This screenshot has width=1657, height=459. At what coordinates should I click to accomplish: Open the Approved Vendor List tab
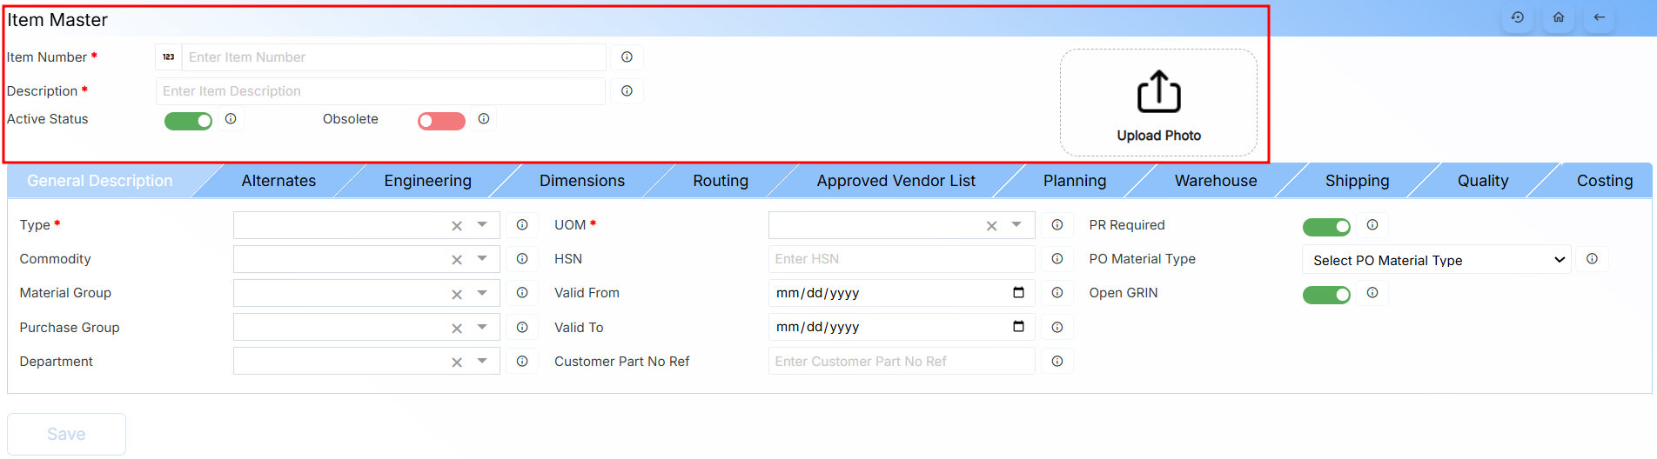(x=896, y=181)
